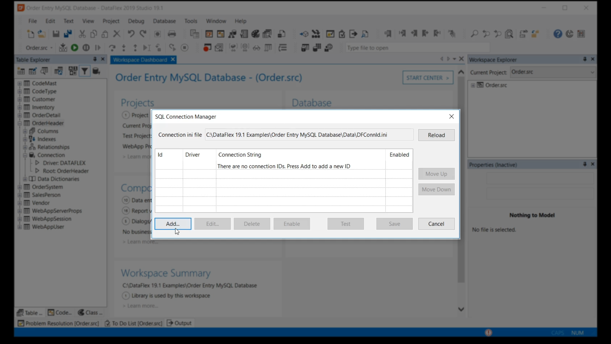Click the Cut scissors icon
Image resolution: width=611 pixels, height=344 pixels.
pos(82,34)
